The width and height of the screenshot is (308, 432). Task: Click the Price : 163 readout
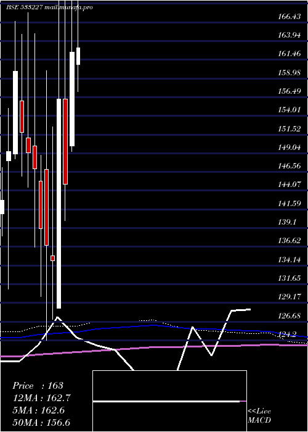(38, 386)
